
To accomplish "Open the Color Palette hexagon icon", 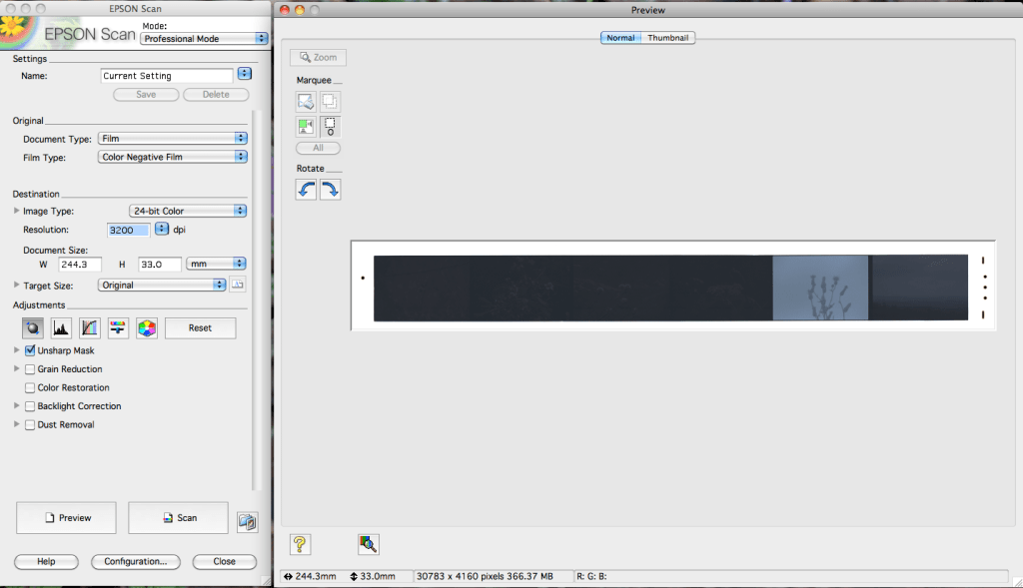I will click(147, 327).
